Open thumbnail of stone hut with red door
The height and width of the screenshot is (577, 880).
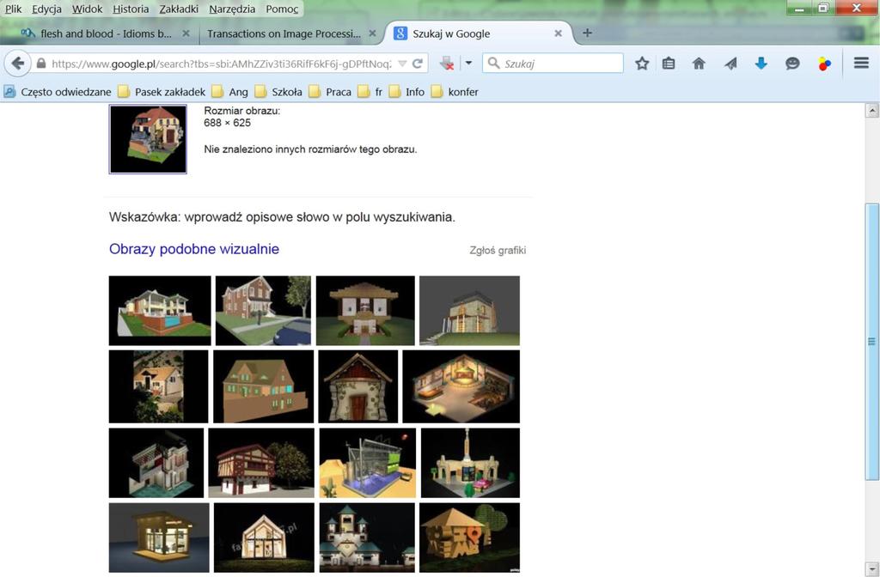click(358, 387)
